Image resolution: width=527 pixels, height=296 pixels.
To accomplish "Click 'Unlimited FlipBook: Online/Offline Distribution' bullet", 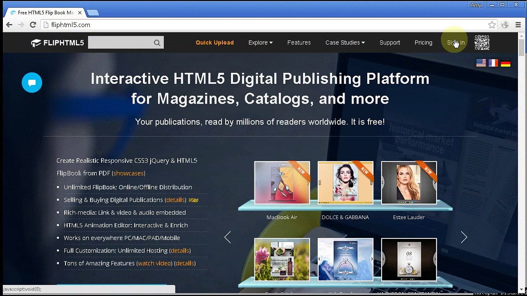I will pyautogui.click(x=128, y=187).
